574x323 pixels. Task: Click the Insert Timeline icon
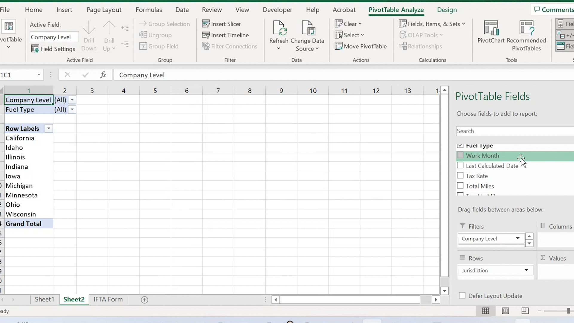pos(206,35)
